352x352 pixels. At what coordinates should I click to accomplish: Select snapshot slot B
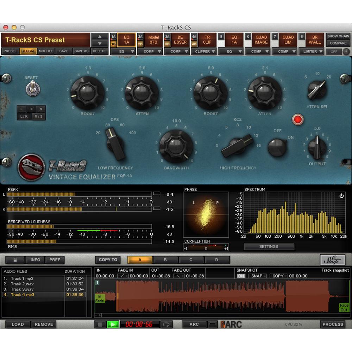[x=165, y=260]
